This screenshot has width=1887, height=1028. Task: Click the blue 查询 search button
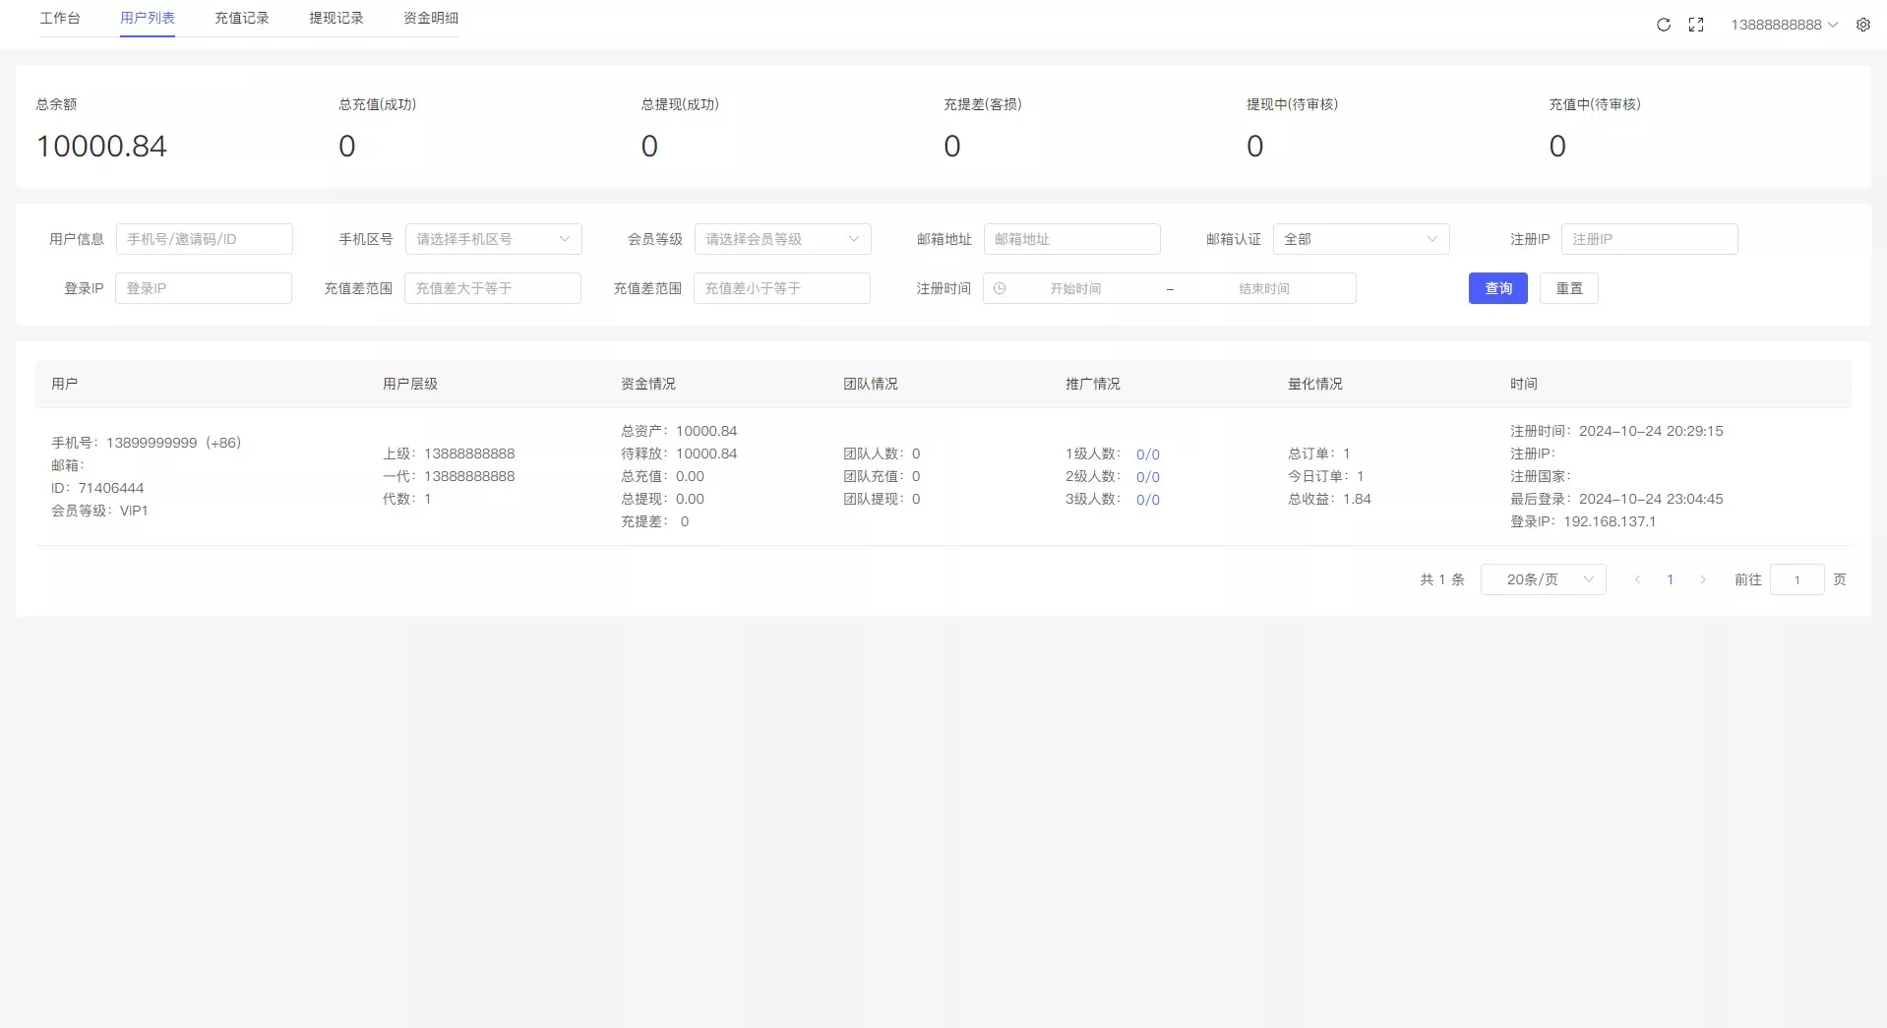click(1497, 288)
